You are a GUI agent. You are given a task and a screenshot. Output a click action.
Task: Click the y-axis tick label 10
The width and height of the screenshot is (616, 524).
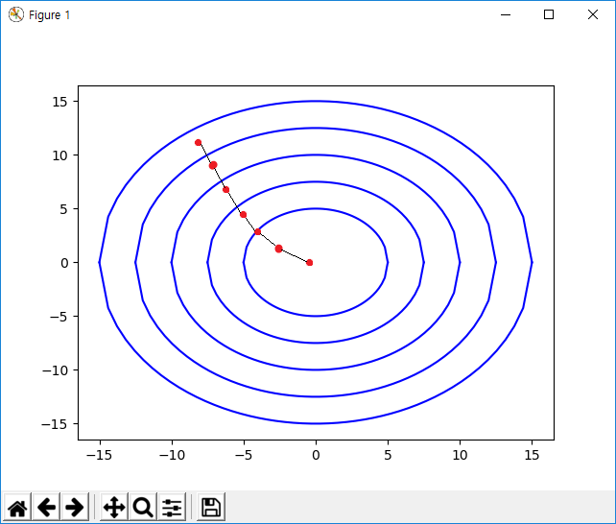(x=59, y=155)
